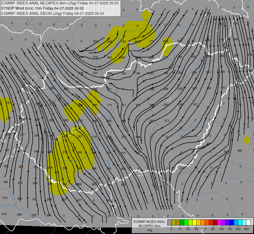This screenshot has width=254, height=234.
Task: Click the legend tick label 30
Action: 188,229
